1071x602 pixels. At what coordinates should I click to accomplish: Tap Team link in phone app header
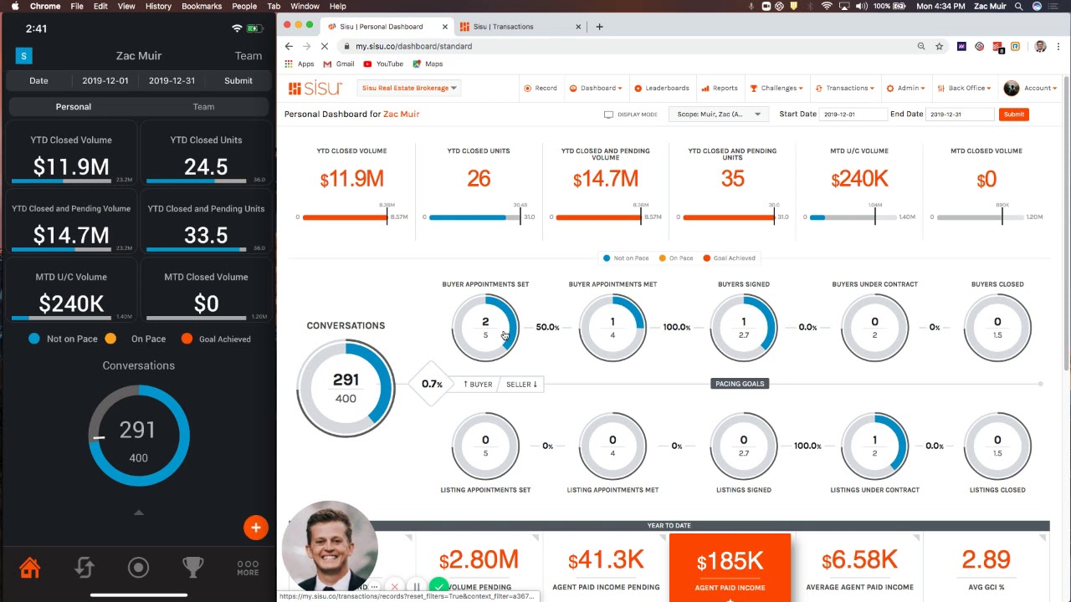pyautogui.click(x=249, y=56)
